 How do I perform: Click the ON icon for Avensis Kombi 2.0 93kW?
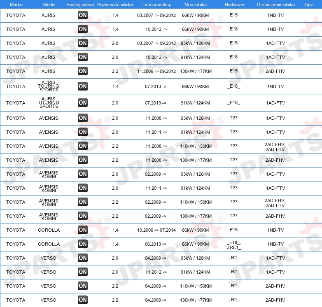pos(82,174)
